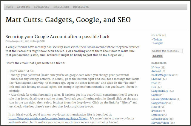Open the Food category
The width and height of the screenshot is (191, 126).
point(154,83)
